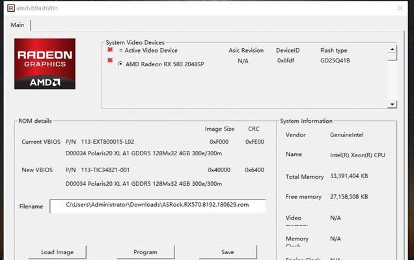Click the new VBIOS CRC 0x6400
414x260 pixels.
click(255, 170)
